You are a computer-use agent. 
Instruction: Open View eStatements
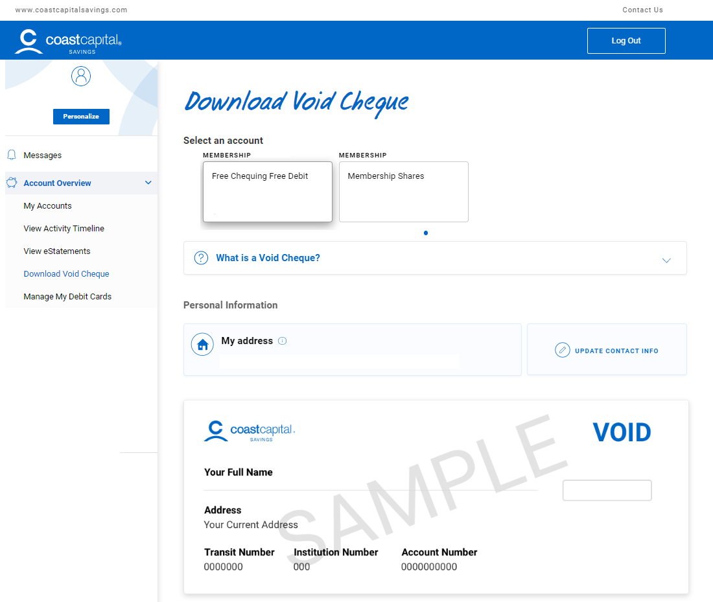point(57,251)
